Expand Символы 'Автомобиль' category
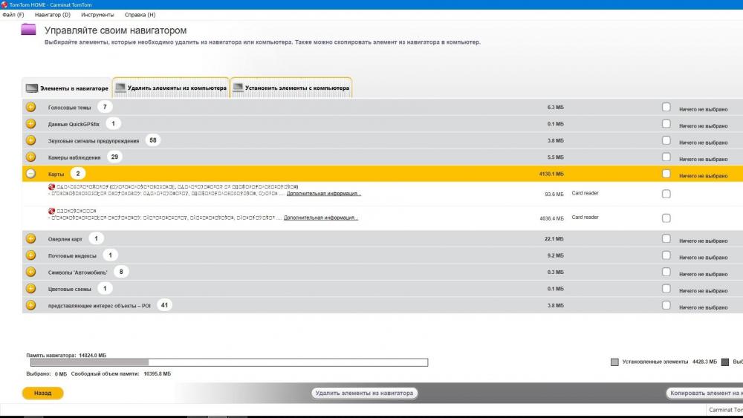Image resolution: width=743 pixels, height=418 pixels. 30,272
